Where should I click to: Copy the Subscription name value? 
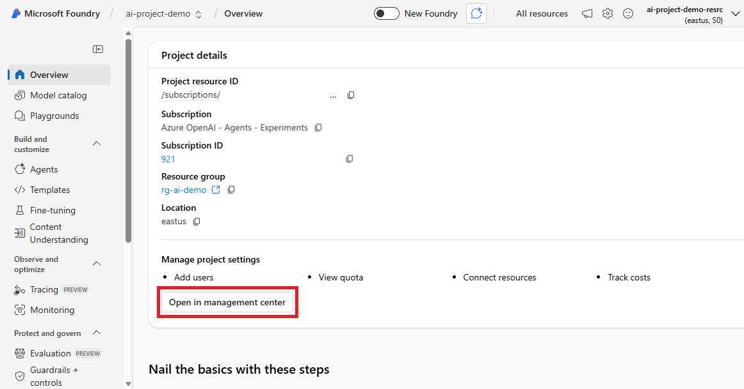click(318, 127)
